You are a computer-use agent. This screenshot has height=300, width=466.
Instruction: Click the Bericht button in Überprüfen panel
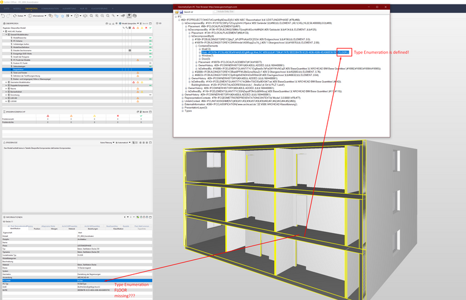(x=144, y=23)
